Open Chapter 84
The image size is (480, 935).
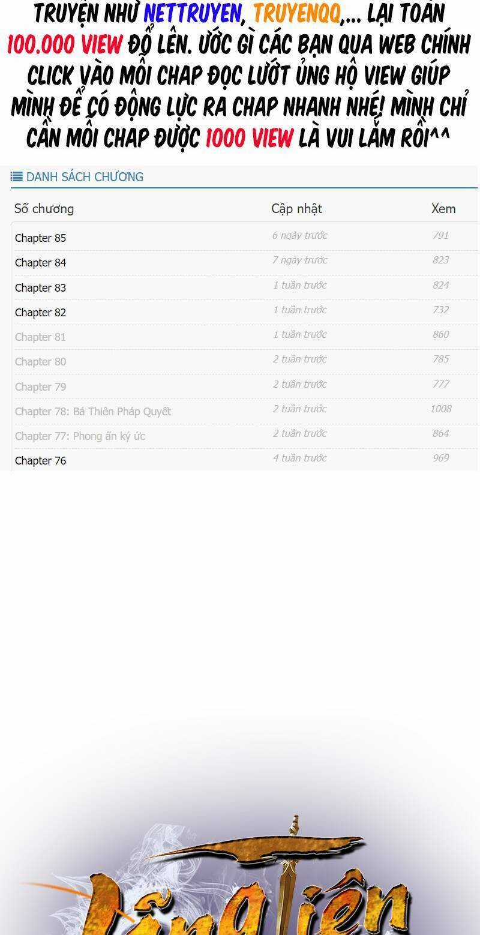[40, 263]
